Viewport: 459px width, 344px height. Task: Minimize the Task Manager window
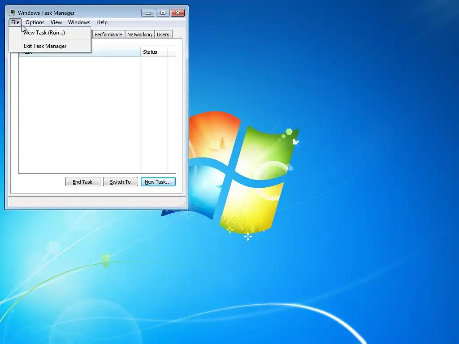click(x=148, y=13)
